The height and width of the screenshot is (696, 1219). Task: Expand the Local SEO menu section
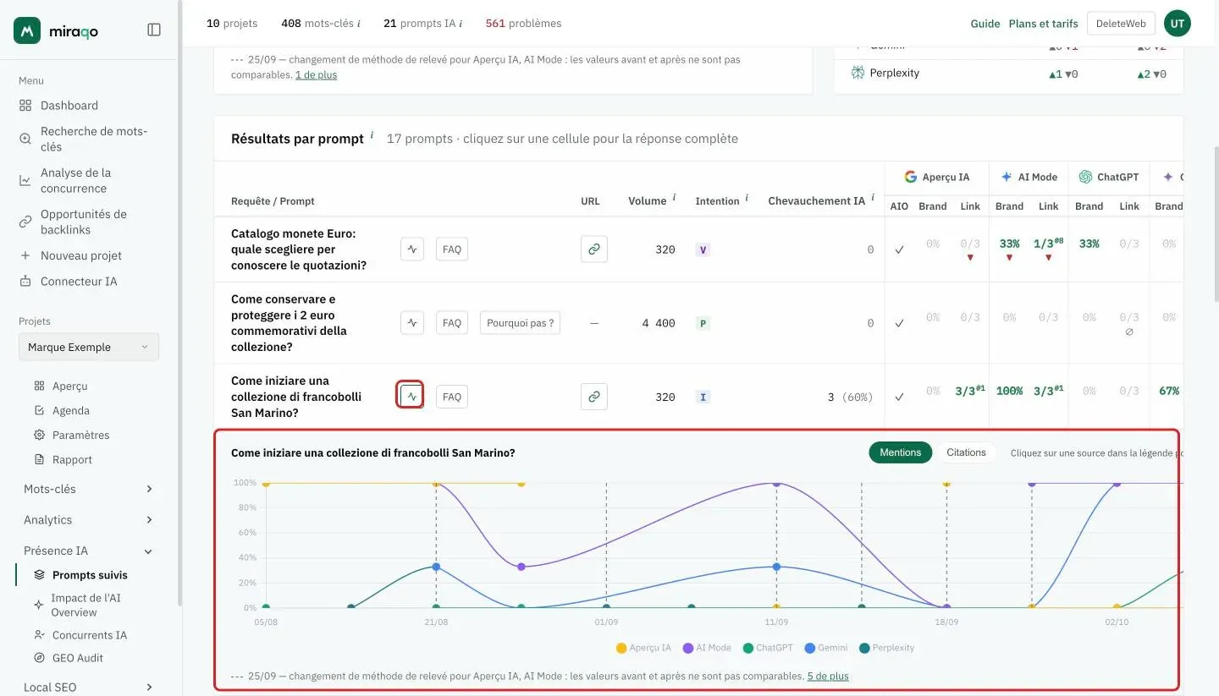pyautogui.click(x=89, y=688)
